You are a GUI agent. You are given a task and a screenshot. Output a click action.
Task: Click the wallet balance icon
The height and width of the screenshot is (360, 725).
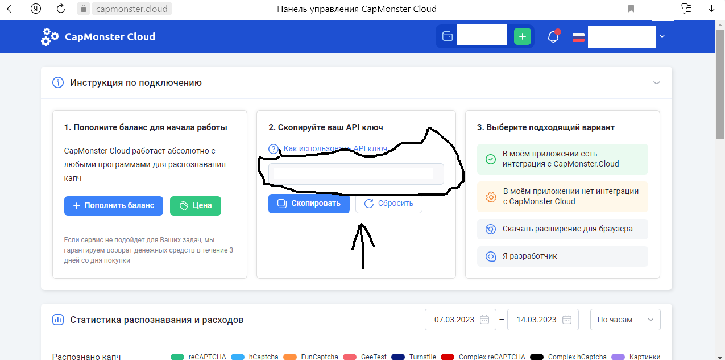click(448, 37)
